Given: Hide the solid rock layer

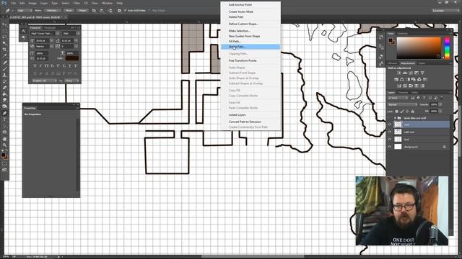Looking at the screenshot, I should (390, 132).
